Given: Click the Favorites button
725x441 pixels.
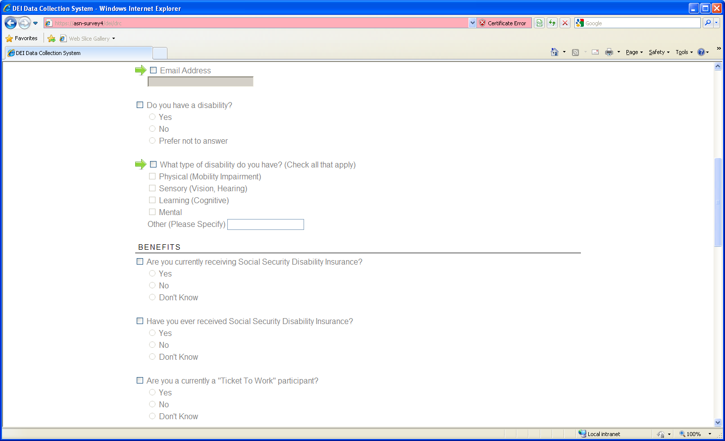Looking at the screenshot, I should 22,38.
